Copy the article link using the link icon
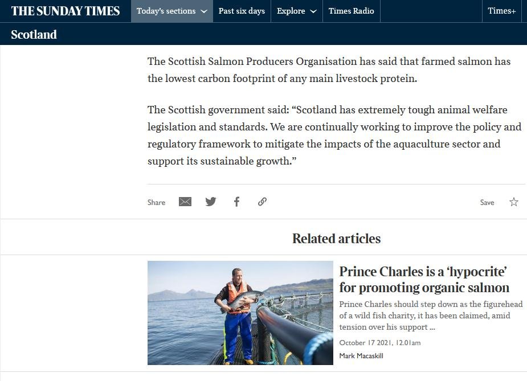Image resolution: width=527 pixels, height=381 pixels. (262, 201)
